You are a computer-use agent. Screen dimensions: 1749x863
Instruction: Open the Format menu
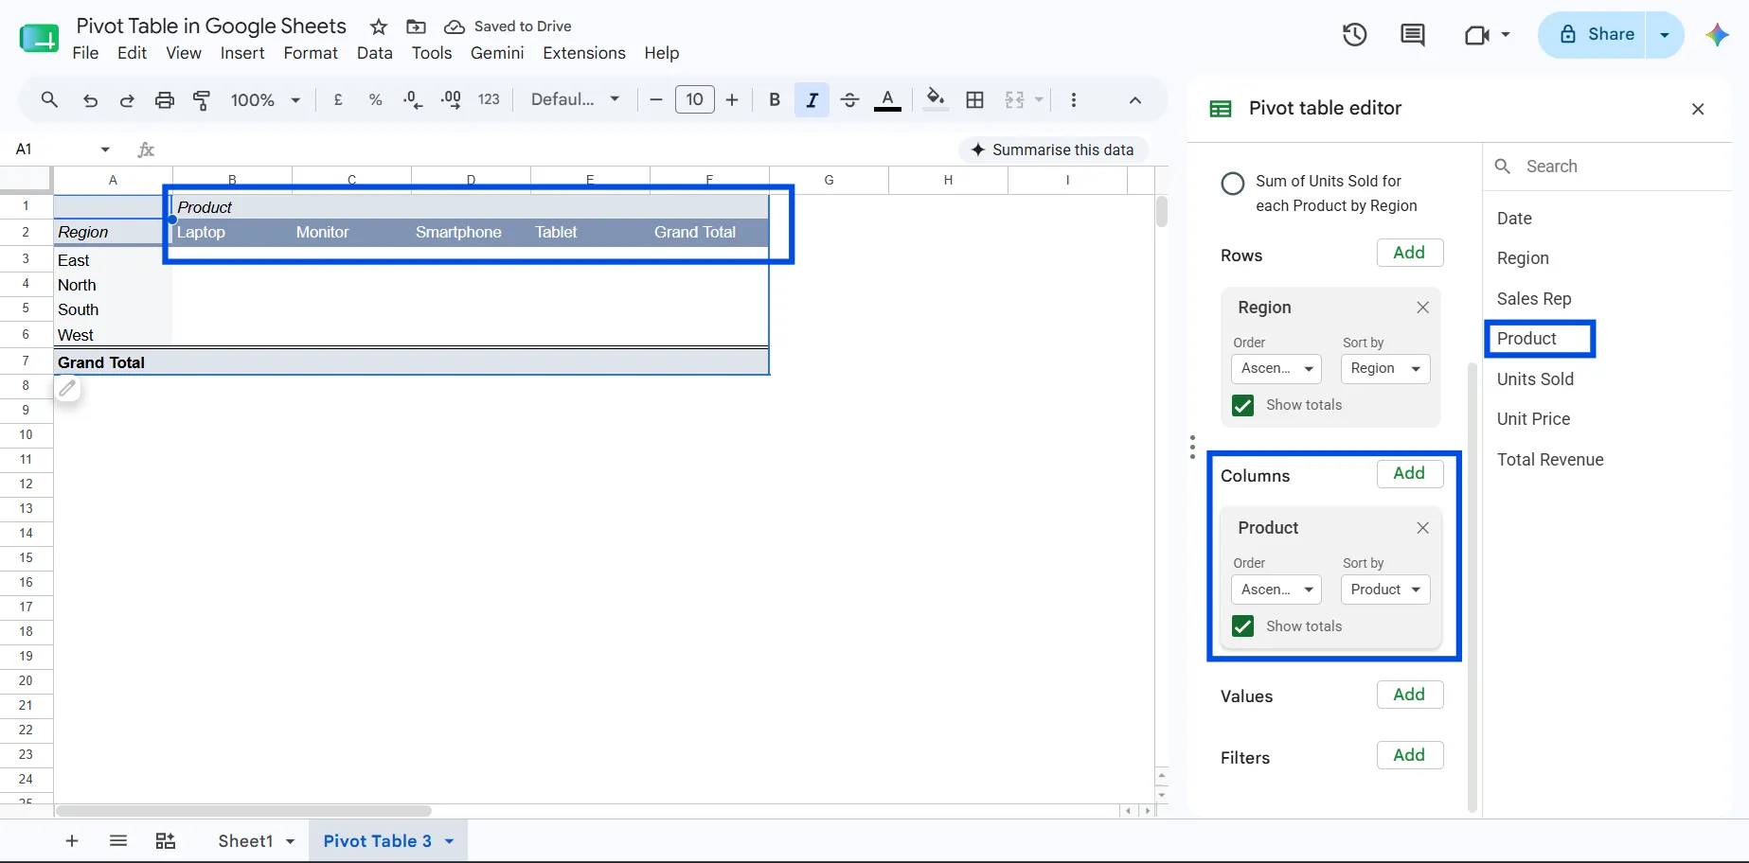(311, 53)
